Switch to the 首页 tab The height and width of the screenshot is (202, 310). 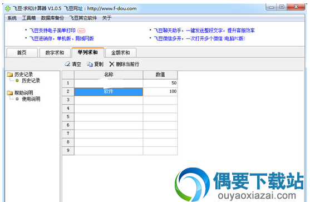[x=22, y=52]
